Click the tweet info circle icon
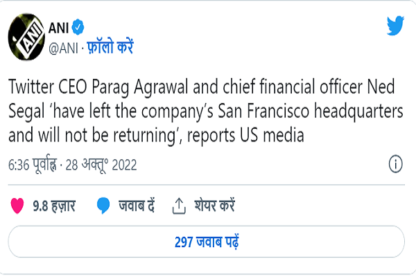Viewport: 416px width, 277px height. (x=396, y=166)
